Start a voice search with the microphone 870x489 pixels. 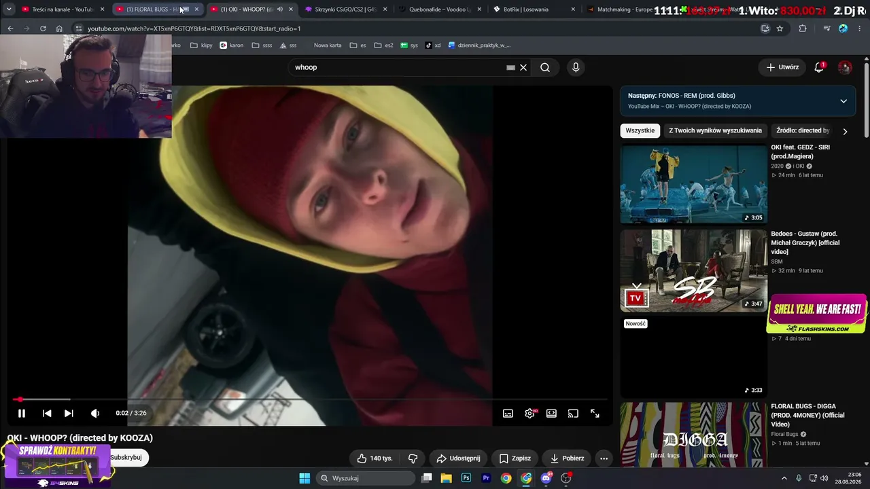576,67
